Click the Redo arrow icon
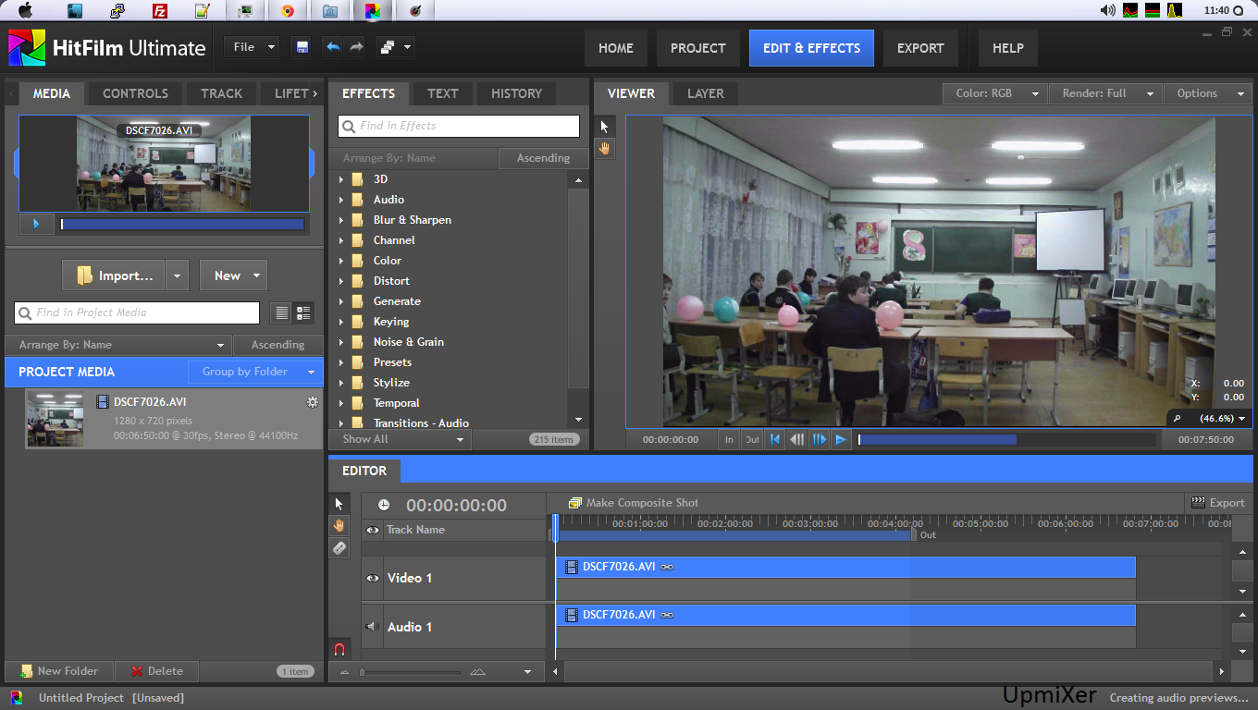The height and width of the screenshot is (710, 1258). (x=356, y=47)
